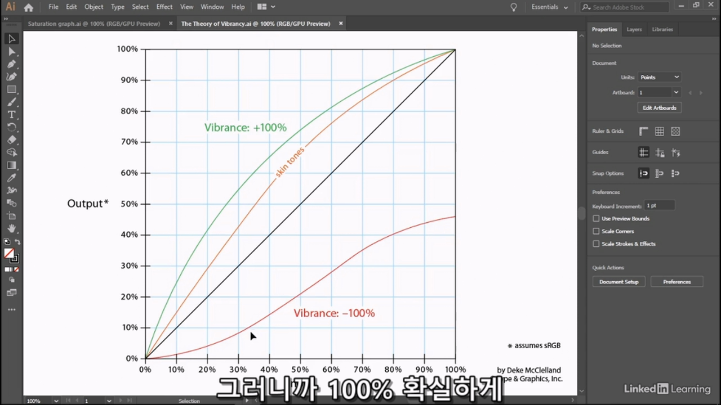Open Edit Toolbar three-dots menu
The height and width of the screenshot is (405, 721).
pos(11,309)
